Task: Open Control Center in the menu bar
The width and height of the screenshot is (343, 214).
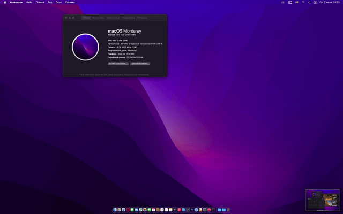Action: coord(315,2)
